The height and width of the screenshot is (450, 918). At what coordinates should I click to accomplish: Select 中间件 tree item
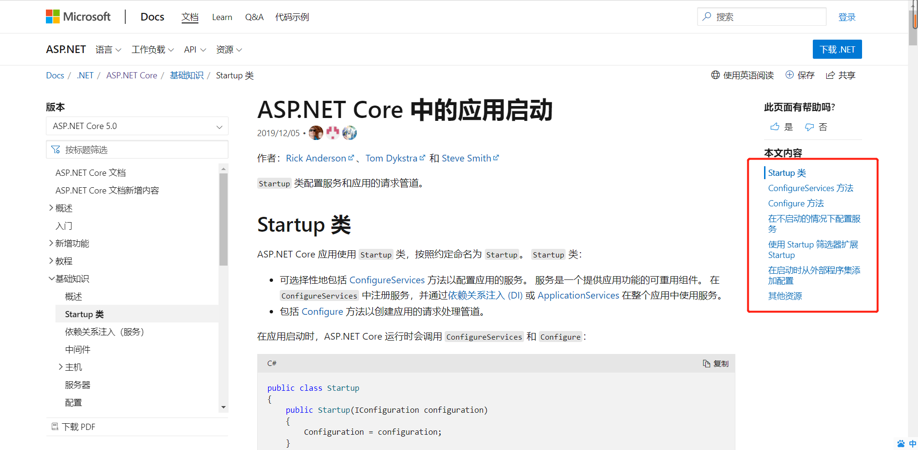click(x=77, y=349)
